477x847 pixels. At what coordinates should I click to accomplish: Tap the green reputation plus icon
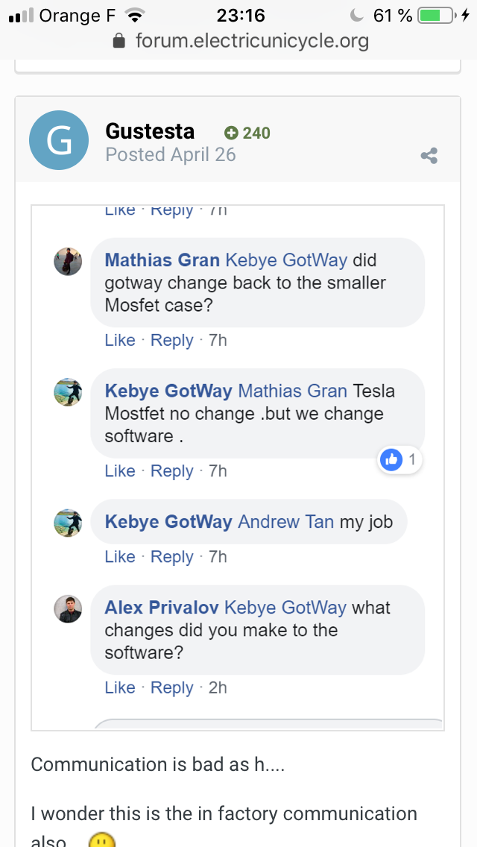coord(231,133)
